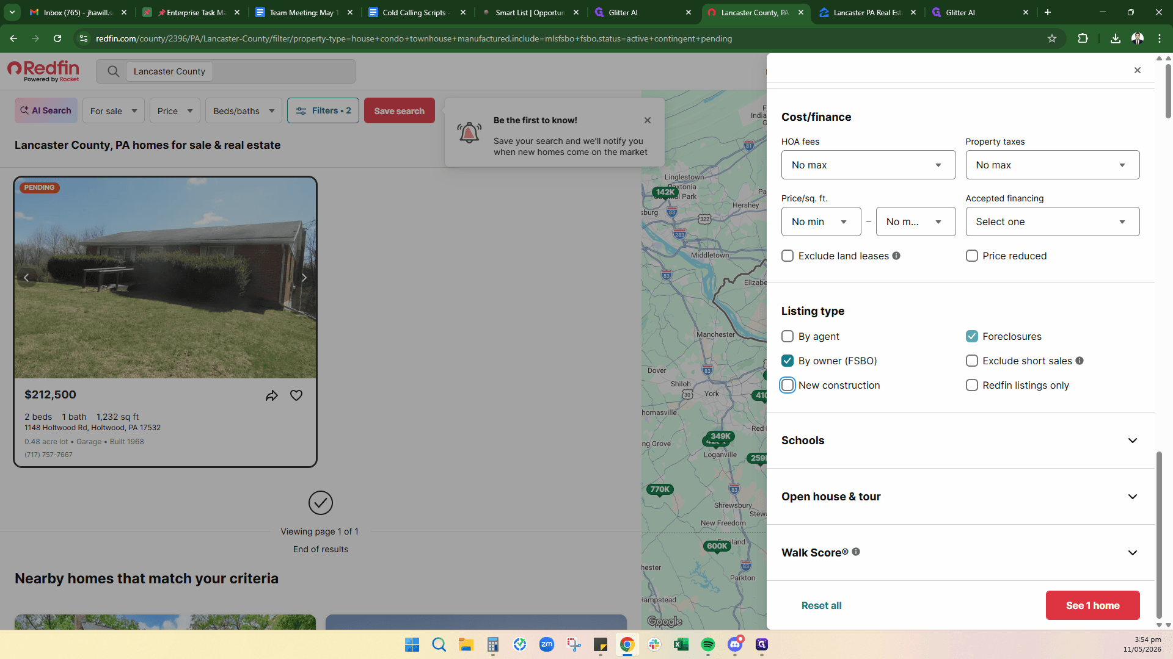Click Reset all link

pos(821,605)
